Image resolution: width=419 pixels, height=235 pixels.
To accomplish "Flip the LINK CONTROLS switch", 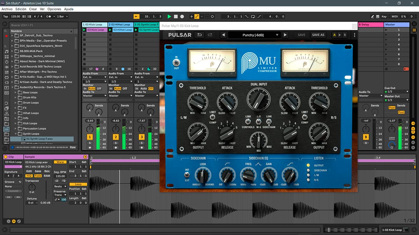I will (x=248, y=122).
